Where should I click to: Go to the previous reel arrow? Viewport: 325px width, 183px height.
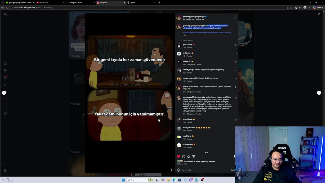(x=4, y=93)
